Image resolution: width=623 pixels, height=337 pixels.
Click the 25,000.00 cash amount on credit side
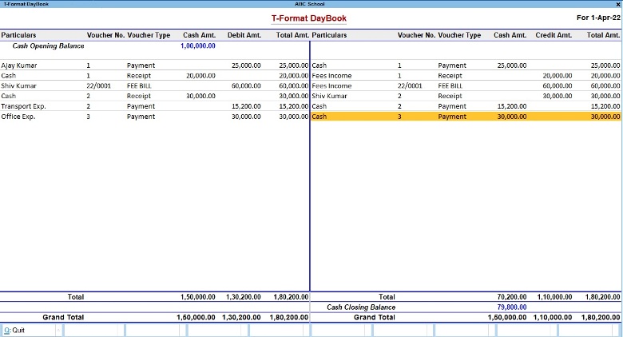coord(512,65)
